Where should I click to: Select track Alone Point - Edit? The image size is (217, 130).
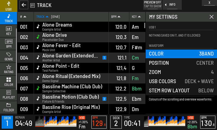pos(81,68)
